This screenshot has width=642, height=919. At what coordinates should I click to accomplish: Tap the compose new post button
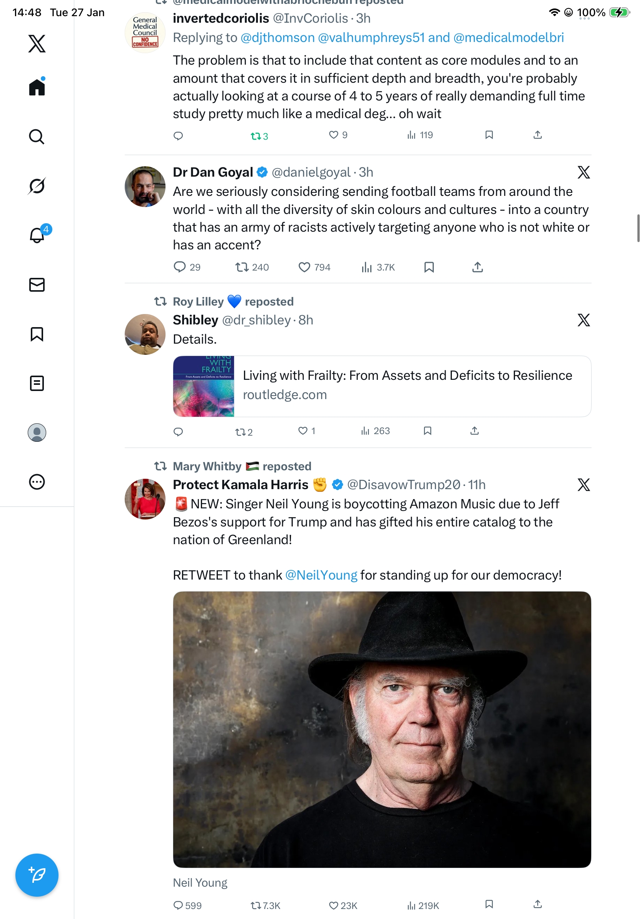37,875
